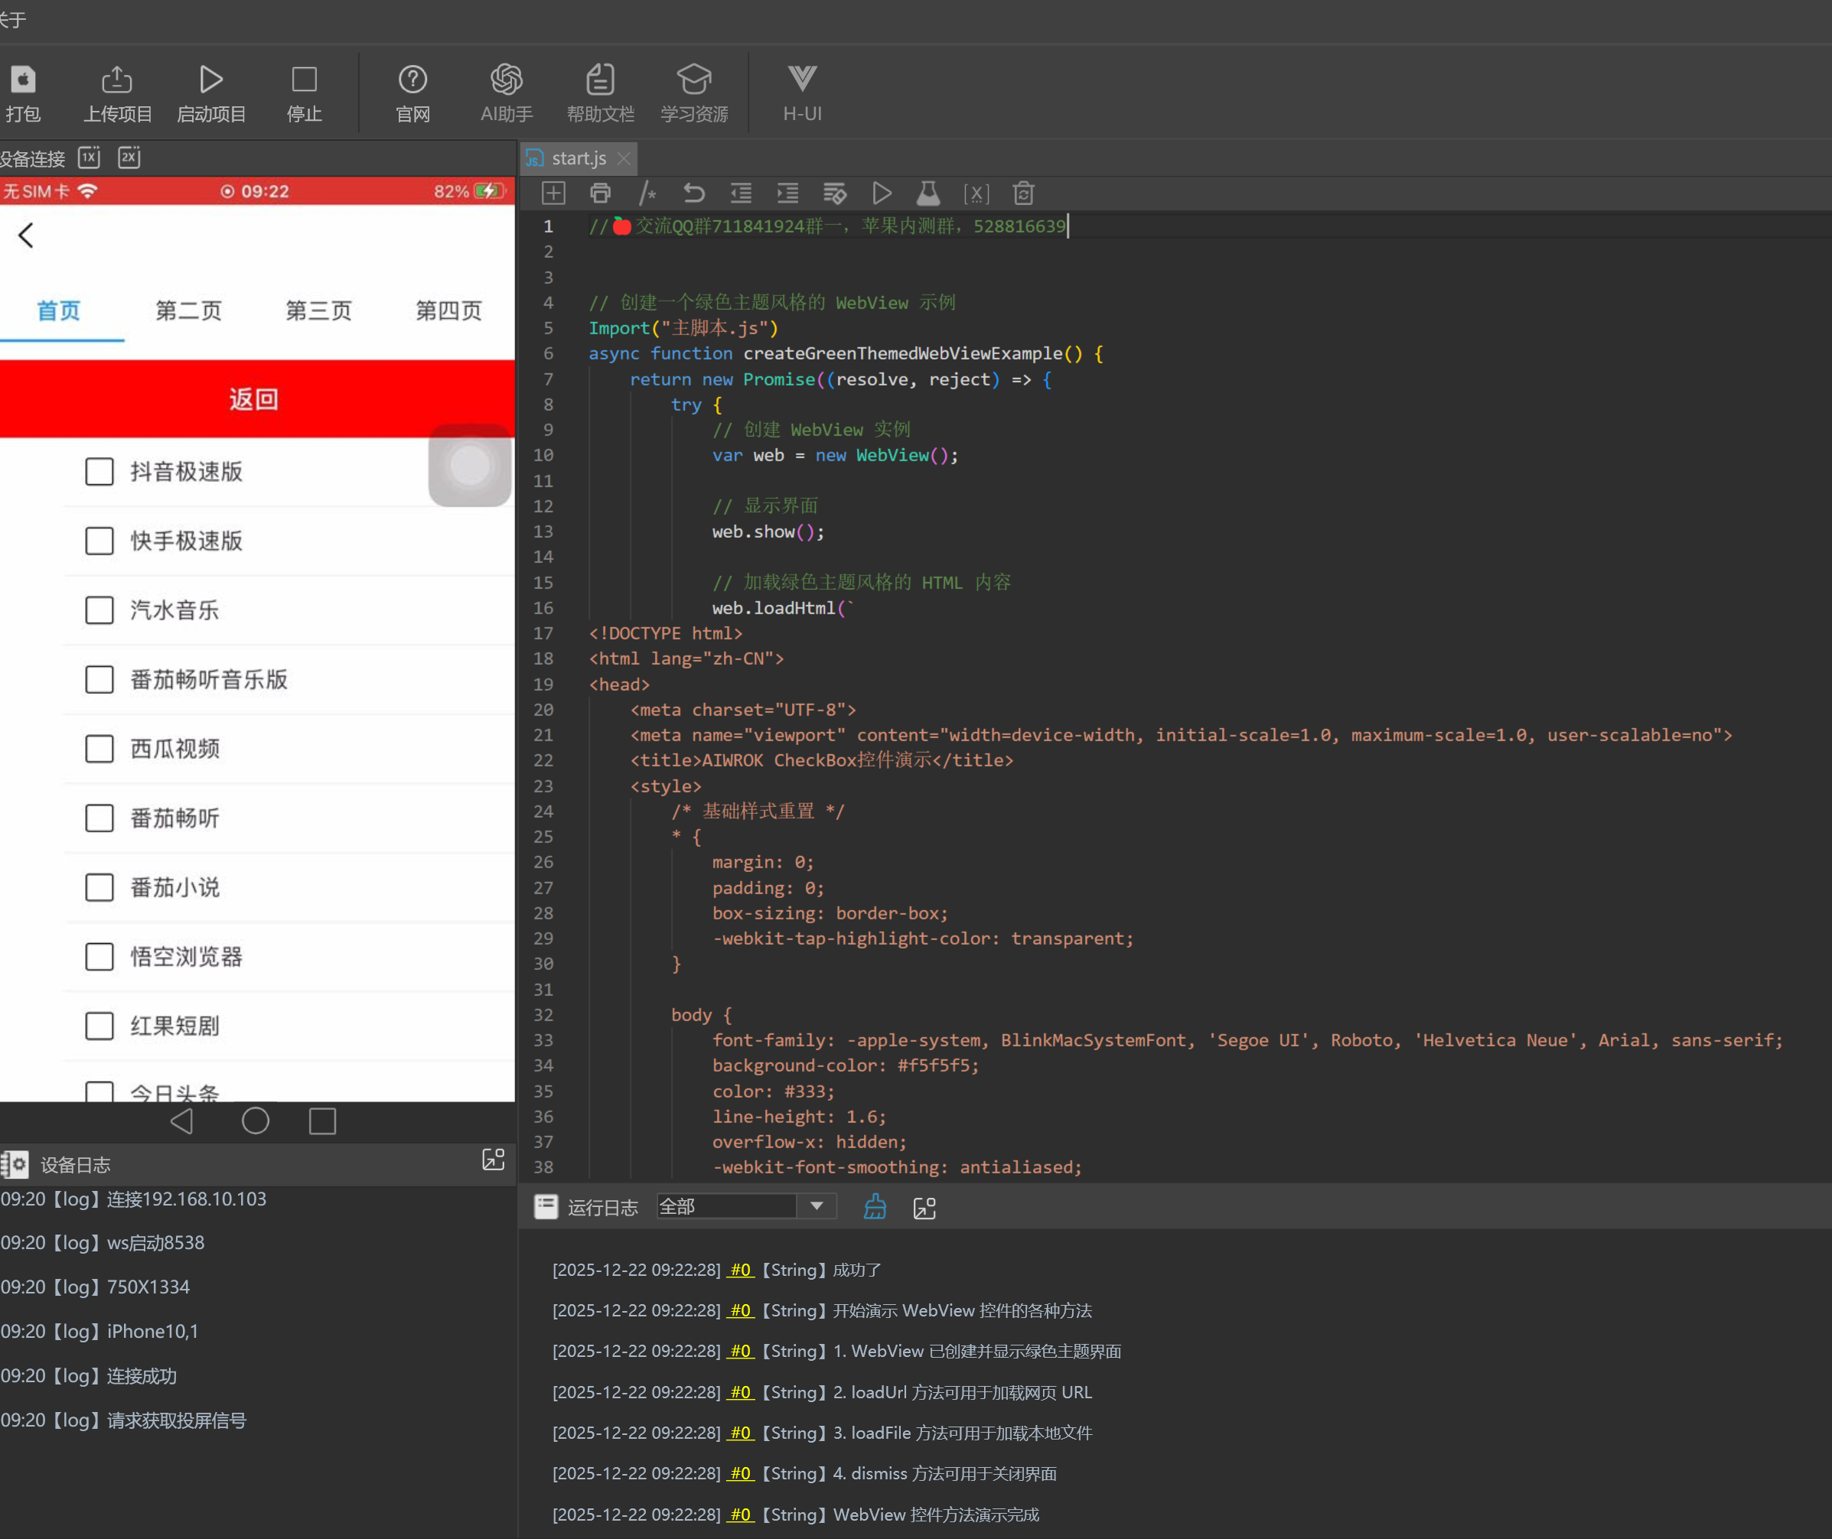The height and width of the screenshot is (1539, 1832).
Task: Expand the device log panel popout icon
Action: (493, 1160)
